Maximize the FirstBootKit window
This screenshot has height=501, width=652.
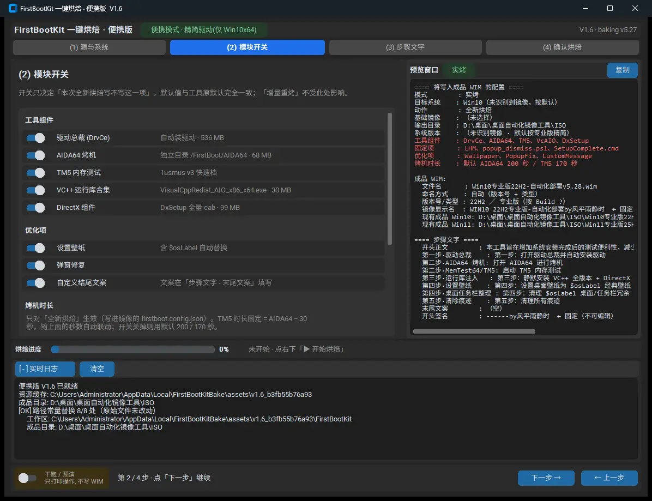610,8
